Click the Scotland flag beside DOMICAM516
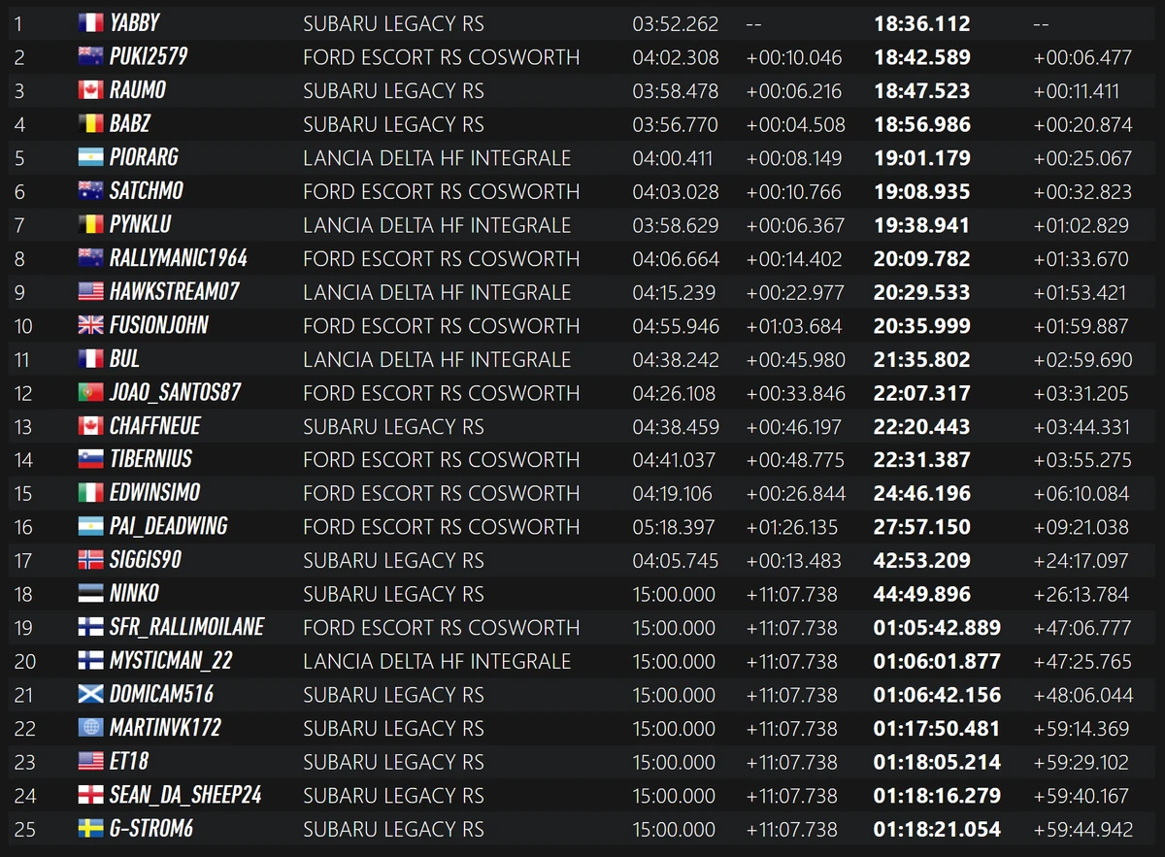The height and width of the screenshot is (857, 1165). [x=90, y=695]
